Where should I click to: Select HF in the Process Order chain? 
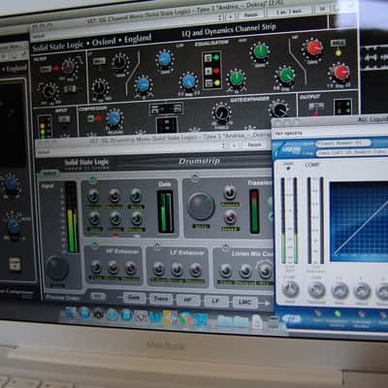click(188, 301)
